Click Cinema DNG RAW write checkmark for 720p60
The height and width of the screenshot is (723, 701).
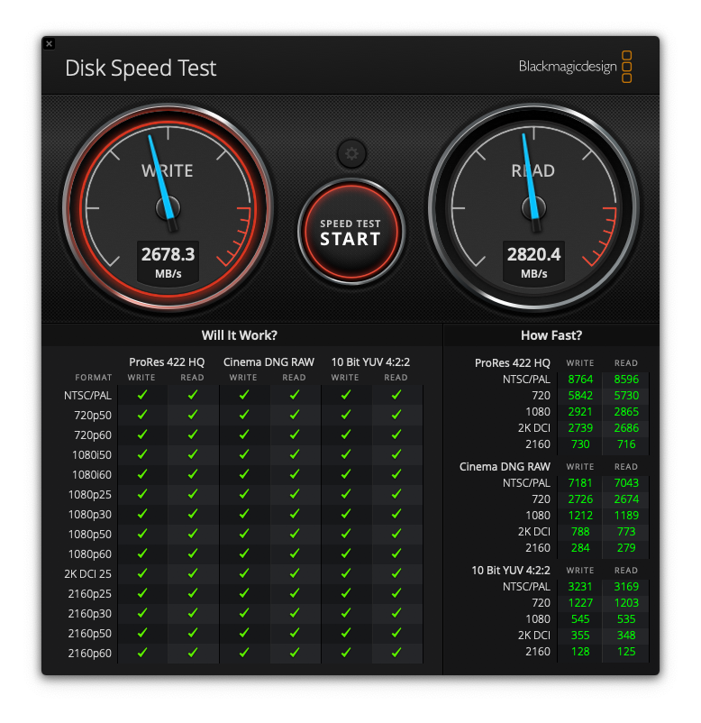244,435
